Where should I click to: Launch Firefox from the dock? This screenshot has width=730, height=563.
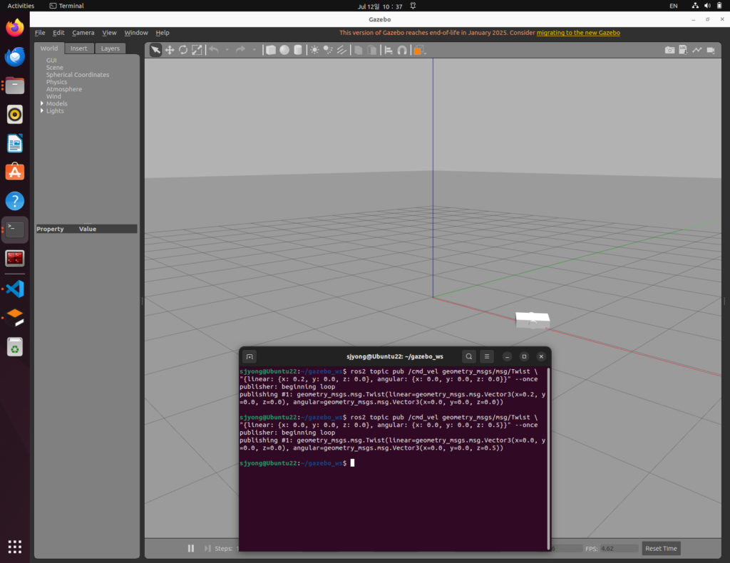pyautogui.click(x=15, y=28)
